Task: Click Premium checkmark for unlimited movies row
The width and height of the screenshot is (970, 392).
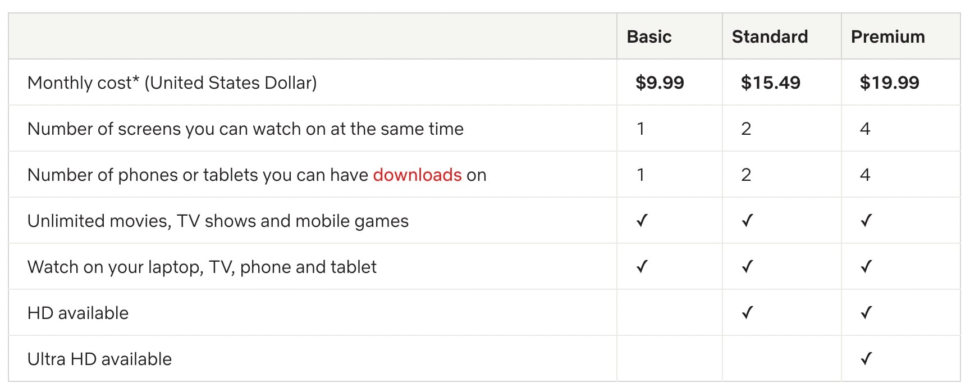Action: pyautogui.click(x=866, y=221)
